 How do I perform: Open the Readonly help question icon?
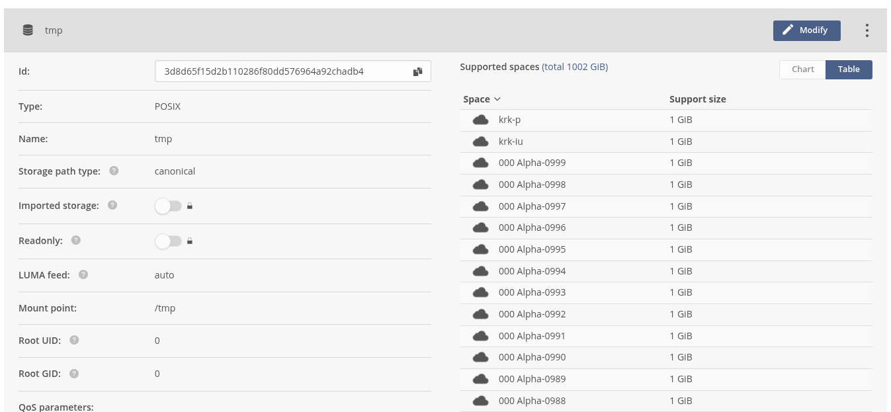pyautogui.click(x=76, y=241)
